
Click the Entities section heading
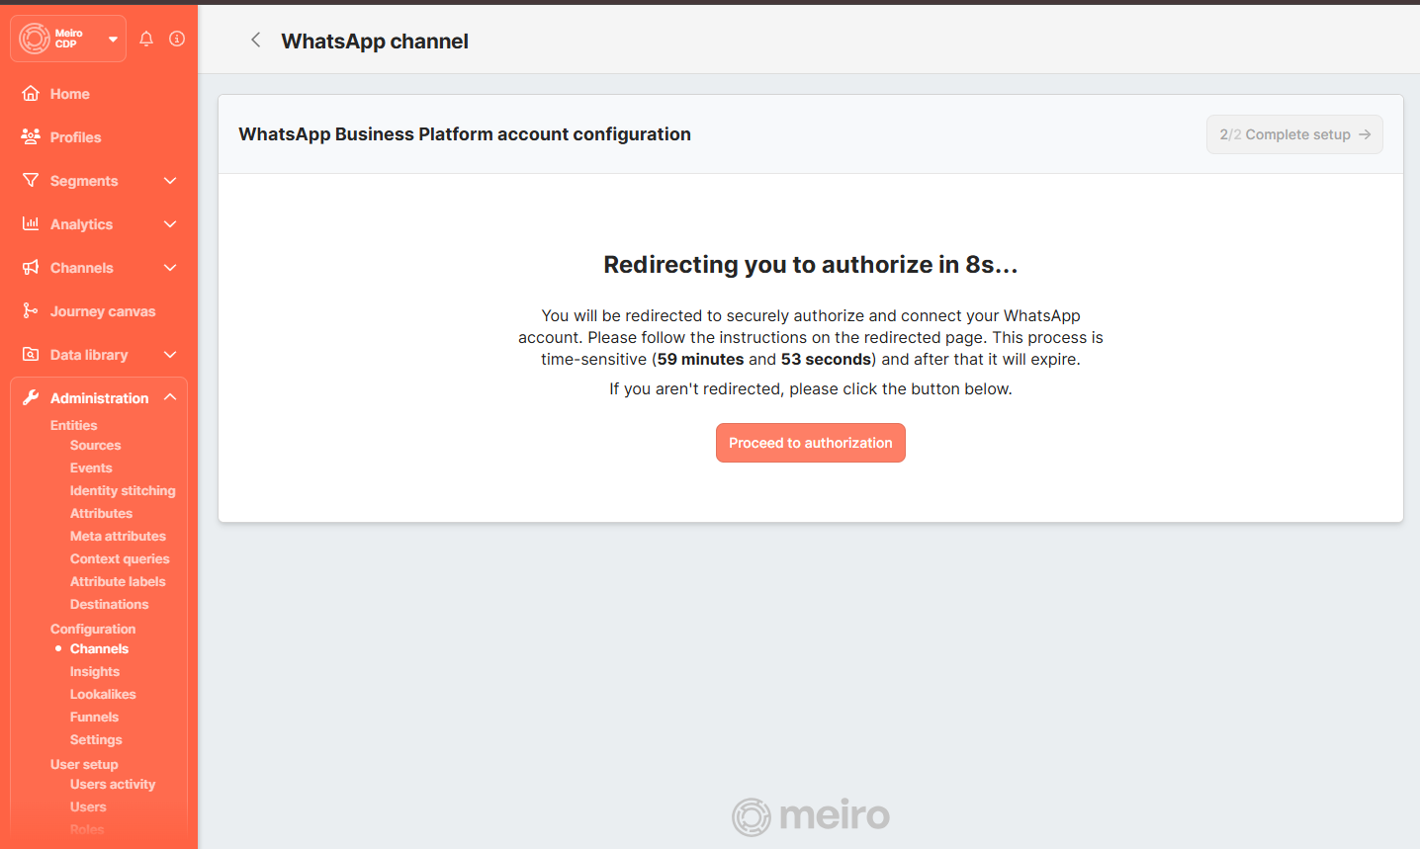74,426
